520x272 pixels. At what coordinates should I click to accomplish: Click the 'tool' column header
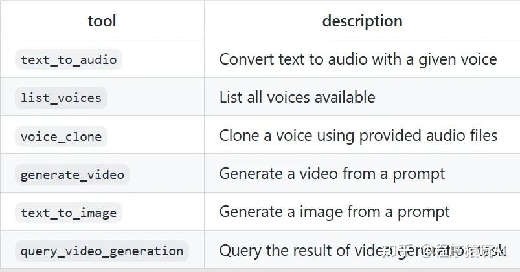[102, 21]
